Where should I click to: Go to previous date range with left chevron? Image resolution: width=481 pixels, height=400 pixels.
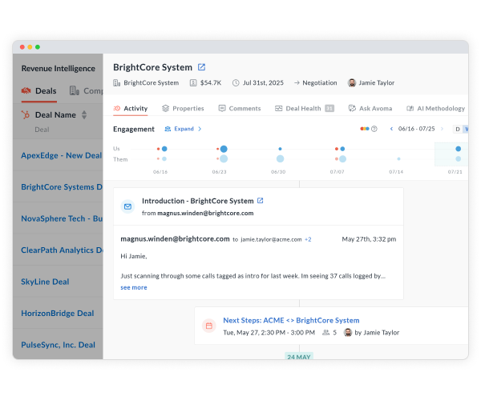391,129
